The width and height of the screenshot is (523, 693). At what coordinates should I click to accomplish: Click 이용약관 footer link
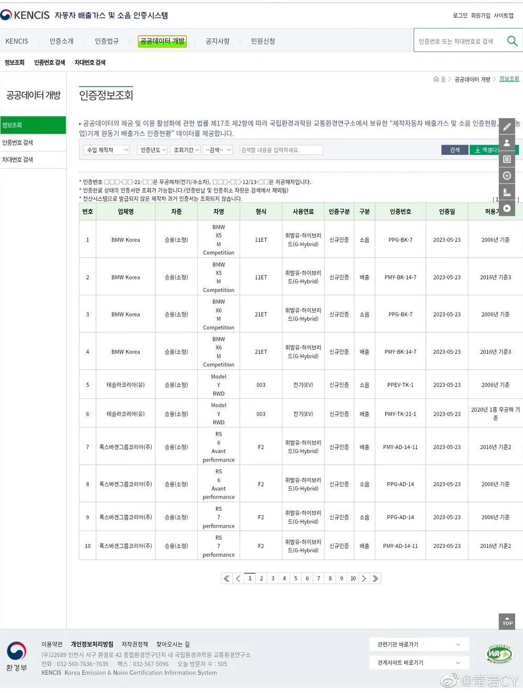point(52,644)
